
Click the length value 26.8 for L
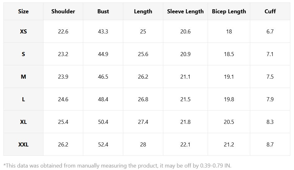click(x=143, y=99)
